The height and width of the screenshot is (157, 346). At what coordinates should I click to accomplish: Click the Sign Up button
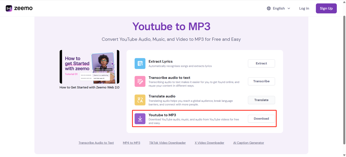tap(326, 8)
